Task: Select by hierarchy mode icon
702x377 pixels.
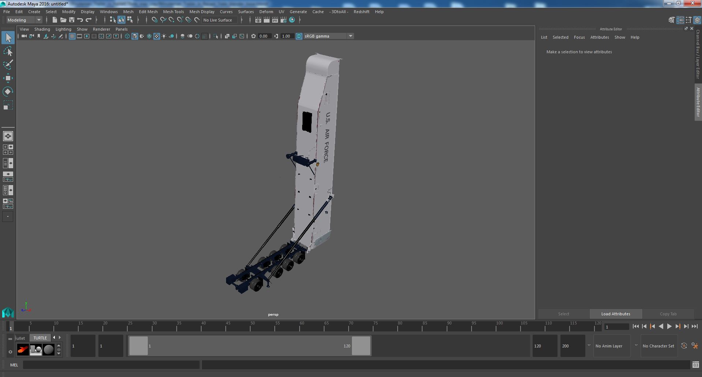Action: [x=113, y=20]
